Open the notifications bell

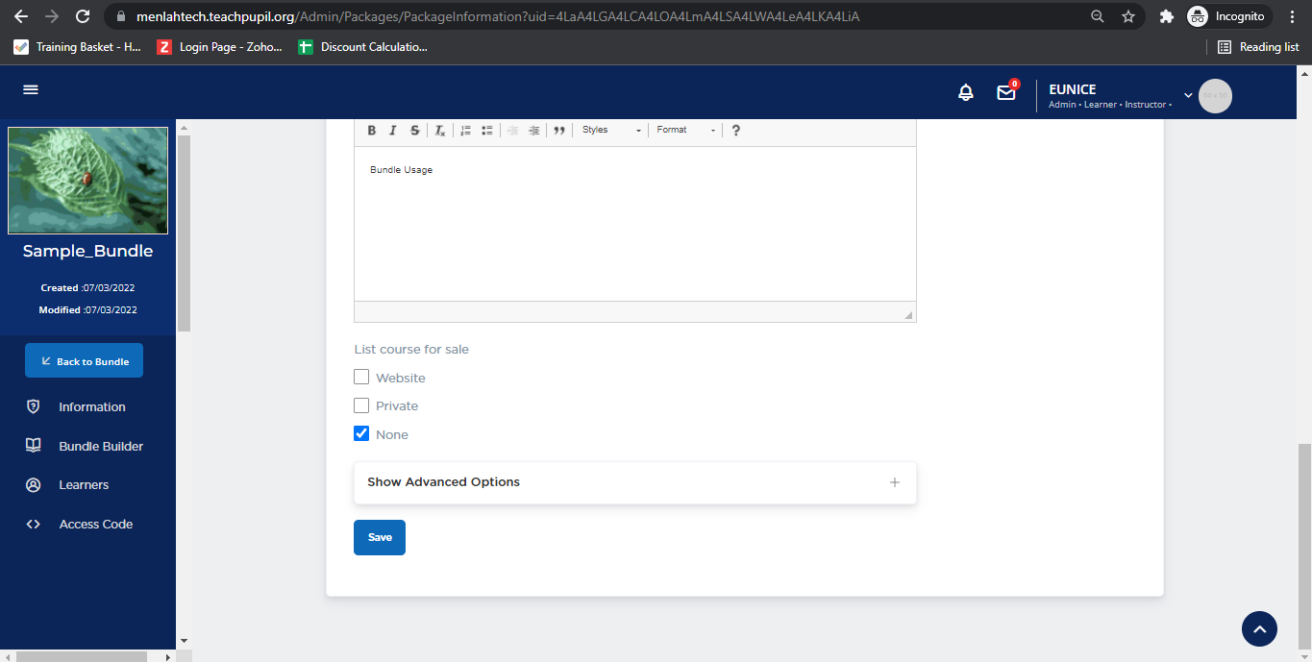[x=966, y=93]
